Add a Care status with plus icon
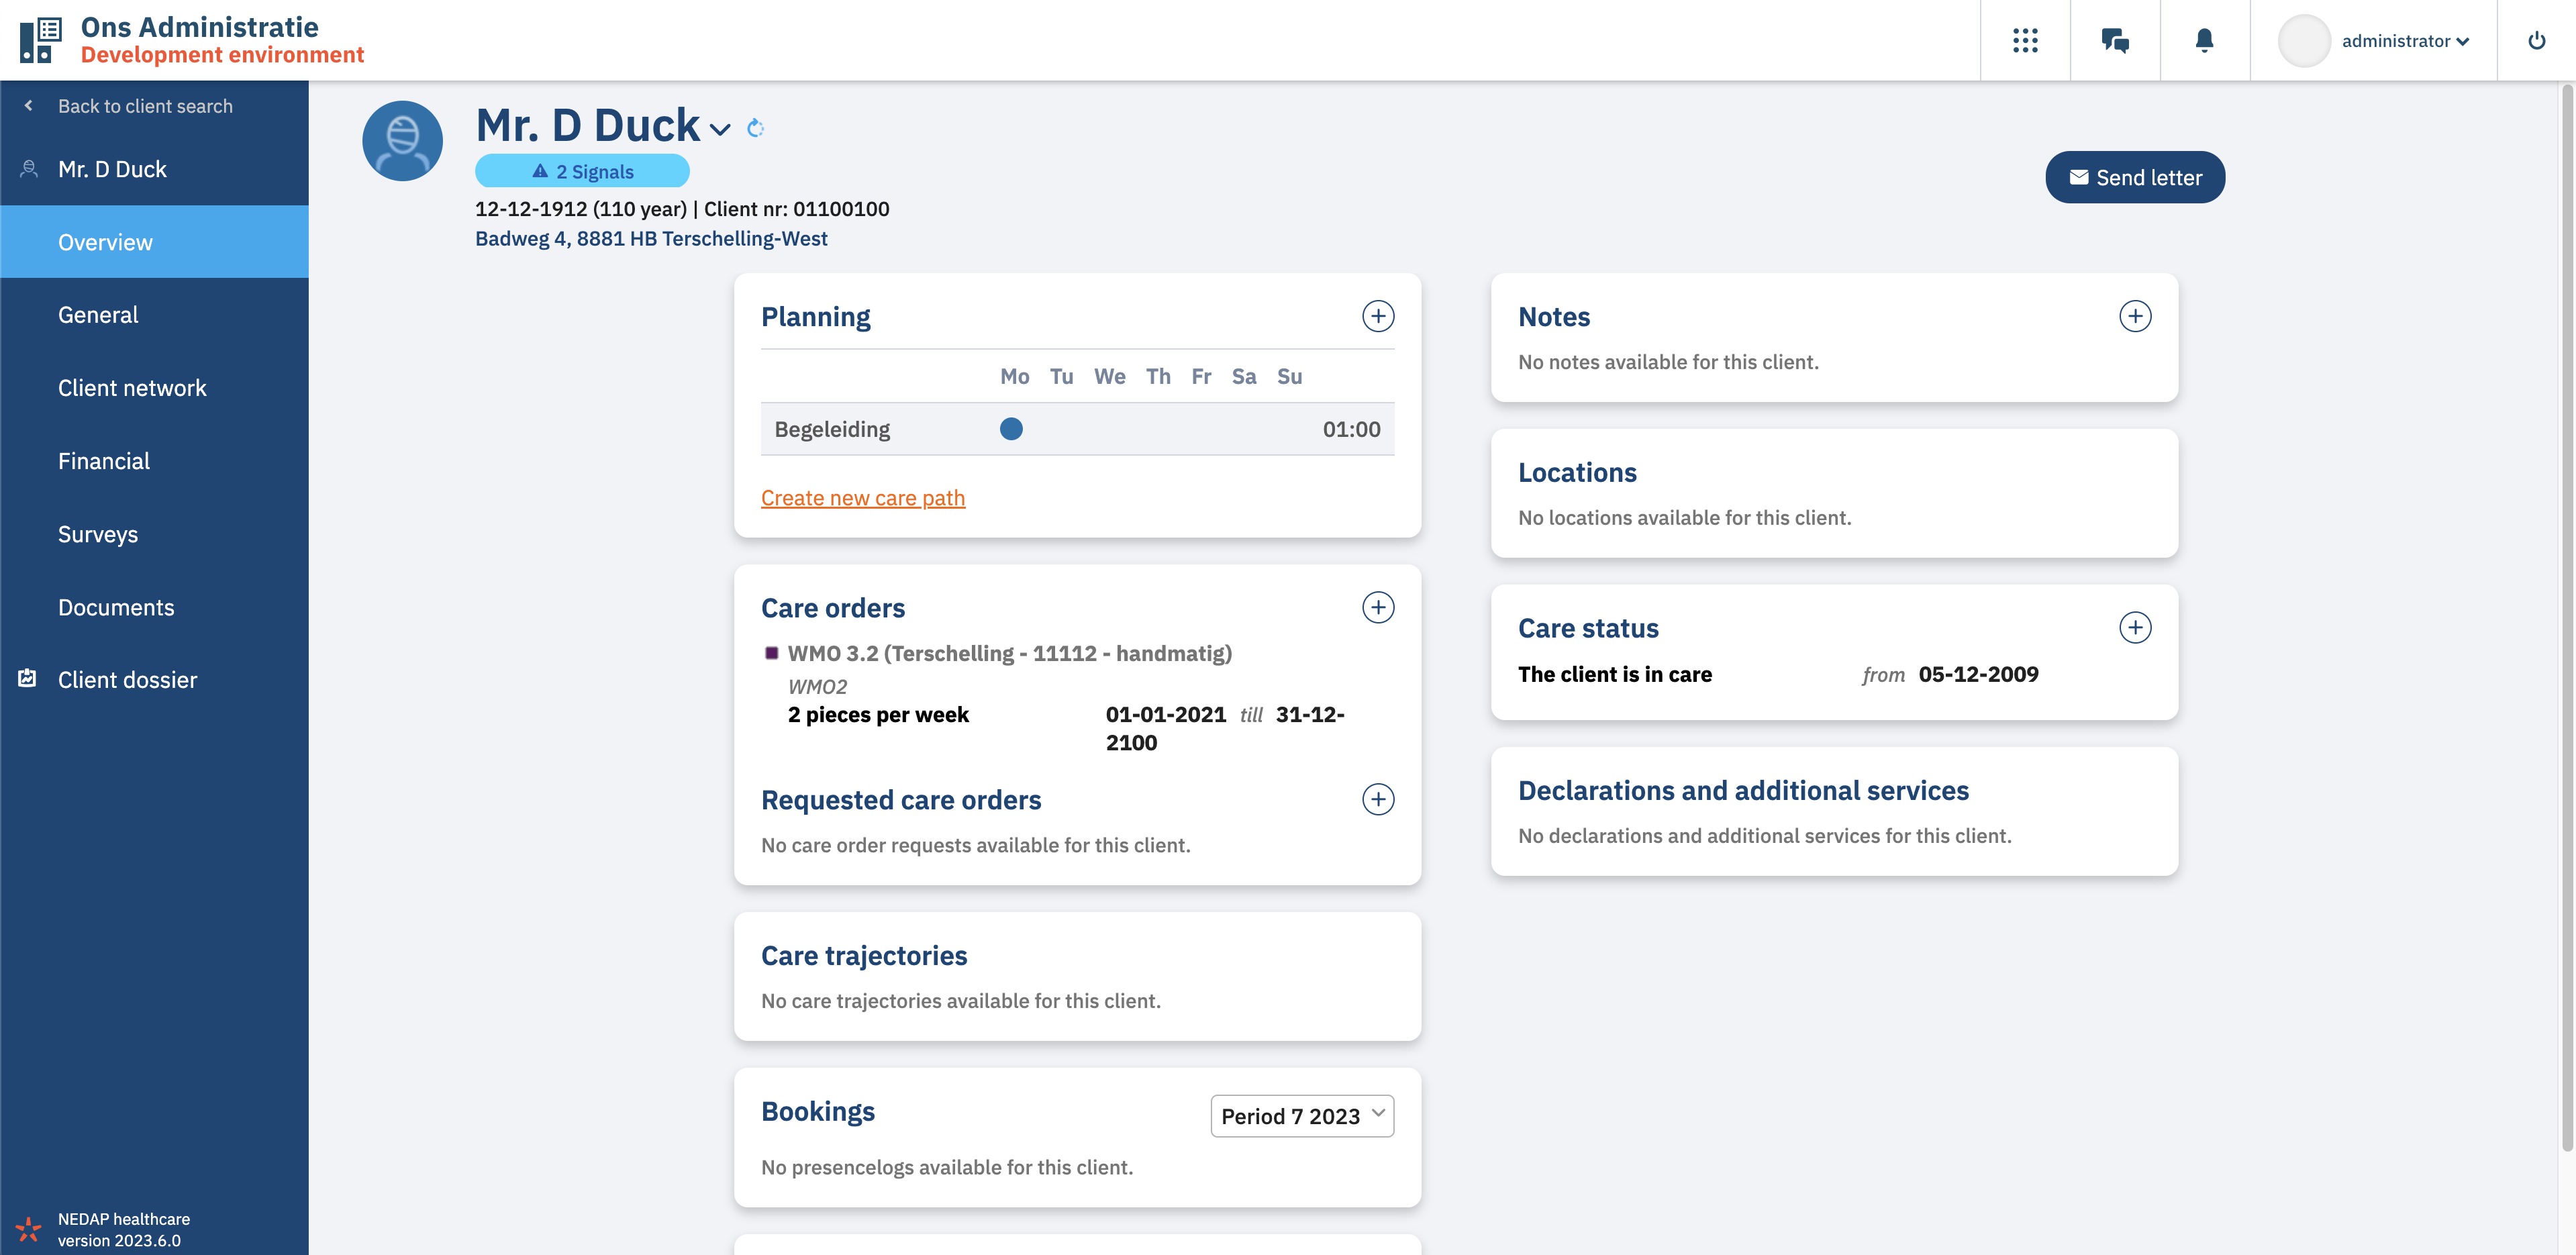This screenshot has height=1255, width=2576. point(2135,627)
